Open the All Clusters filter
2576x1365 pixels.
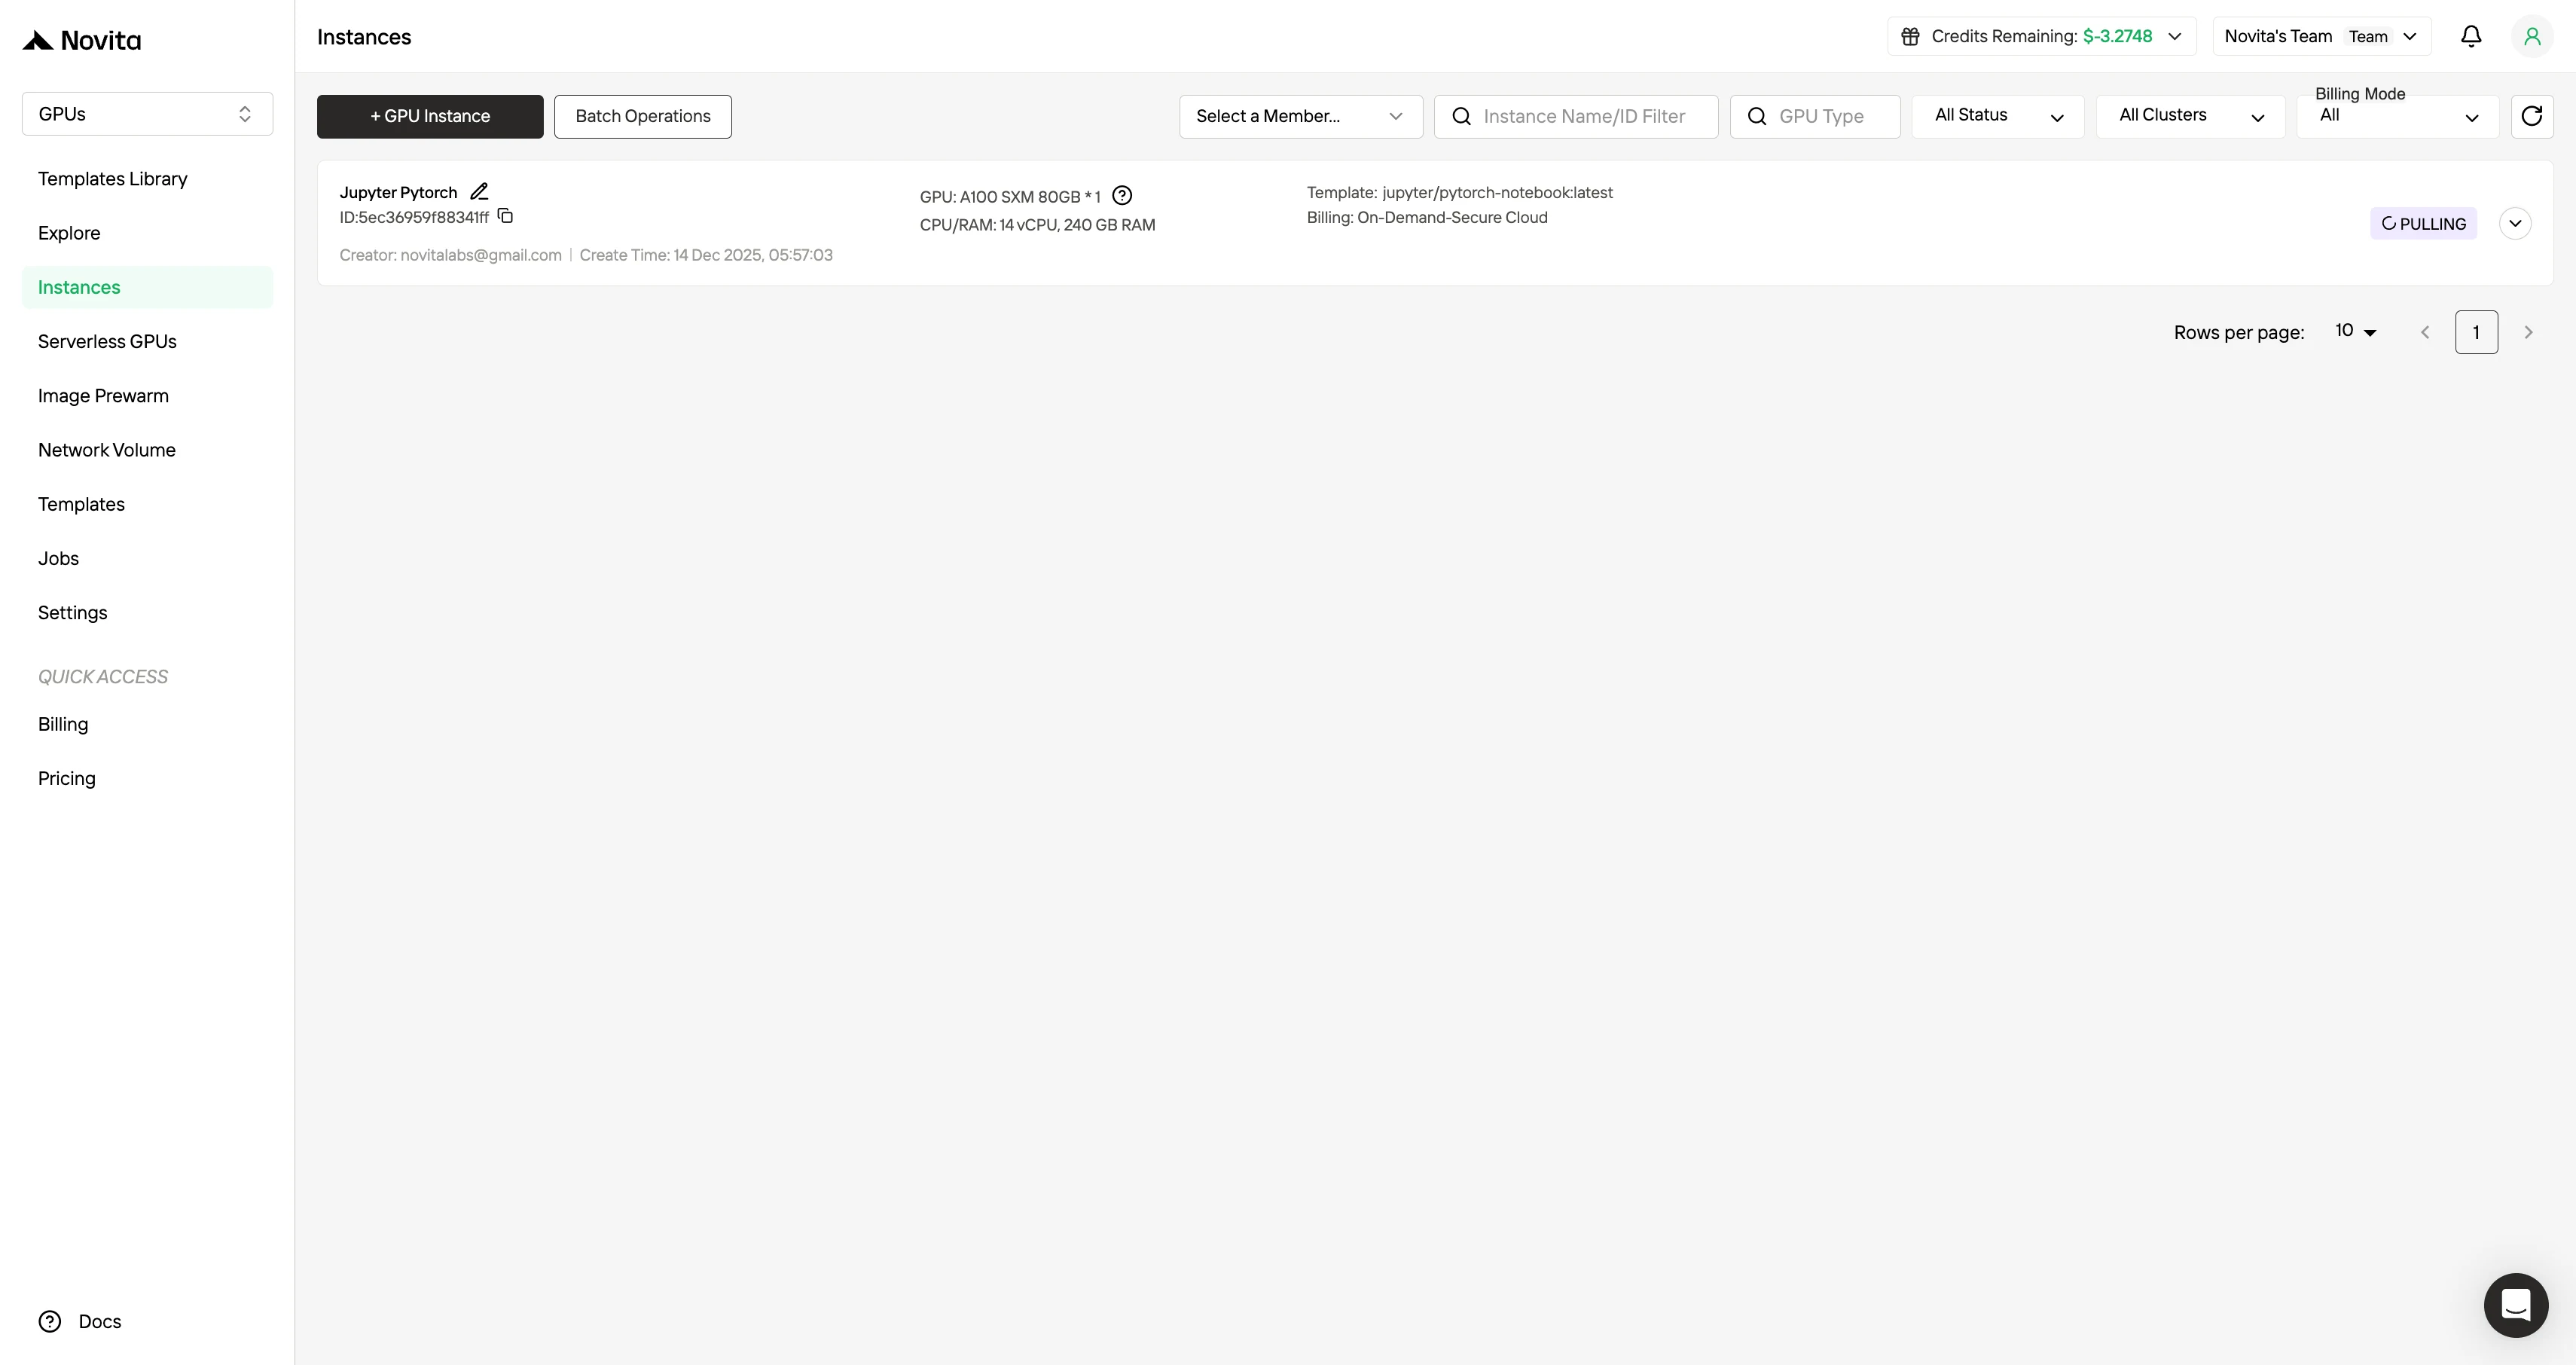click(2190, 116)
